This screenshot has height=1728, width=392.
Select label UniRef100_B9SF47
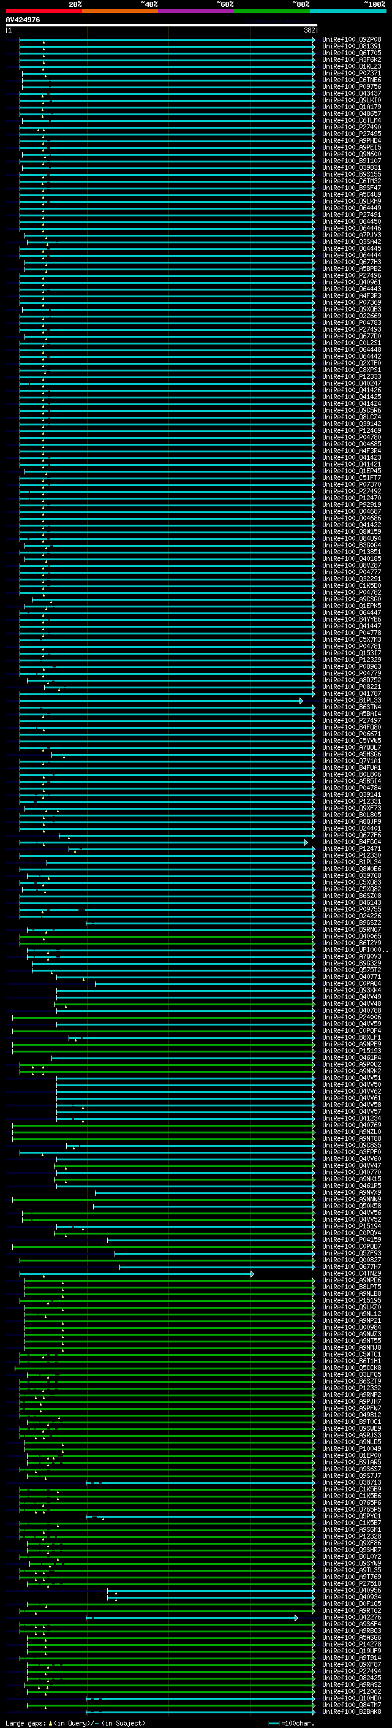(x=352, y=188)
